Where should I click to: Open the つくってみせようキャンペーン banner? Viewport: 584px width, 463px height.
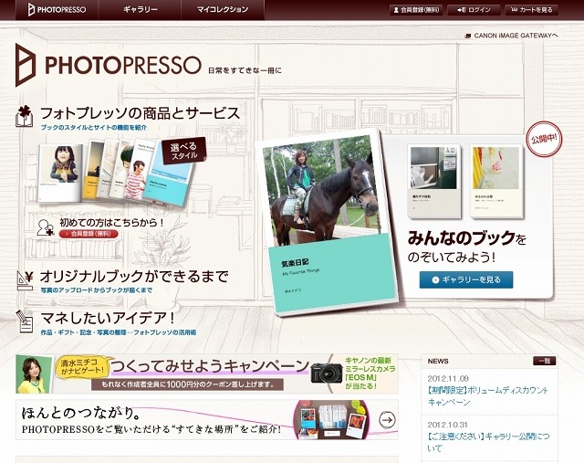point(207,374)
